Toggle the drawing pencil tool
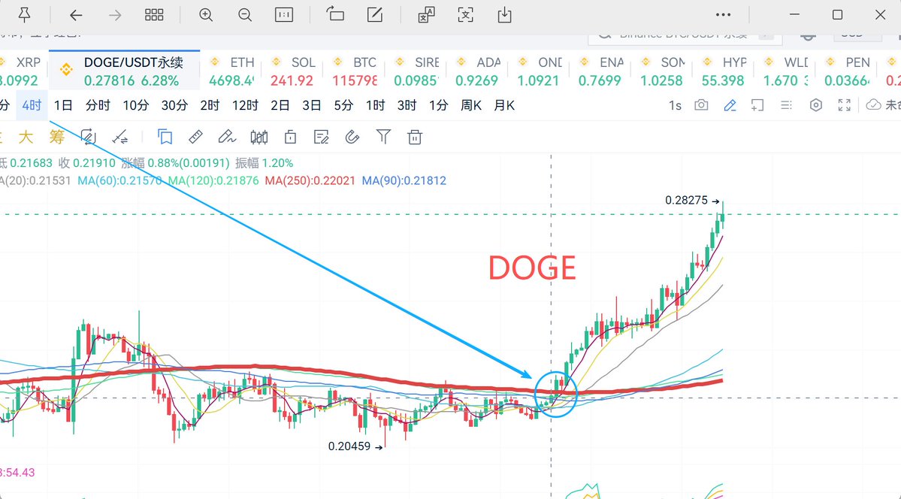901x499 pixels. [x=730, y=105]
